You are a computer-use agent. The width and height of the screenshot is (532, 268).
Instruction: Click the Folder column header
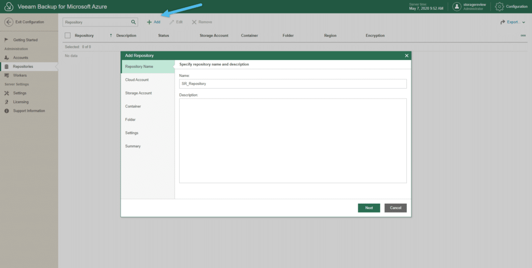tap(288, 36)
